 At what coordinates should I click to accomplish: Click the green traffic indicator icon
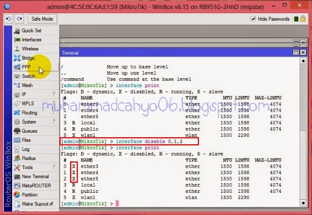click(x=296, y=19)
